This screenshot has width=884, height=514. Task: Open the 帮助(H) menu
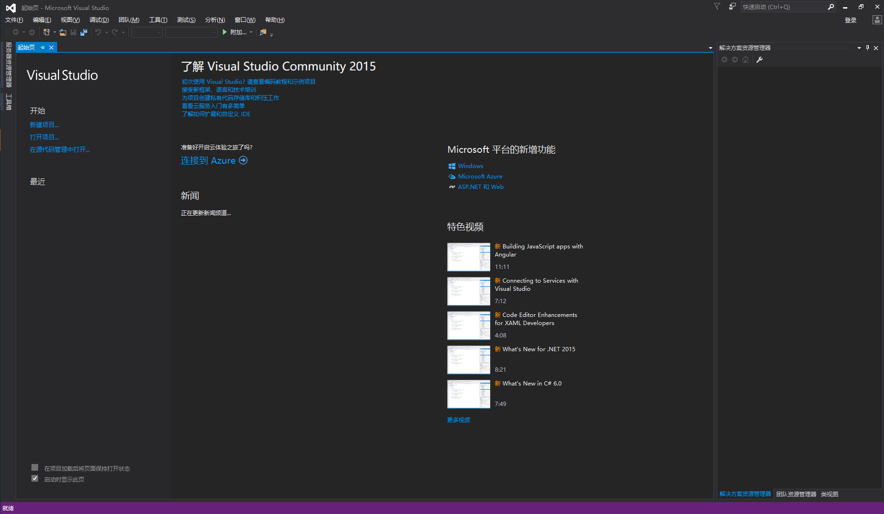click(275, 20)
